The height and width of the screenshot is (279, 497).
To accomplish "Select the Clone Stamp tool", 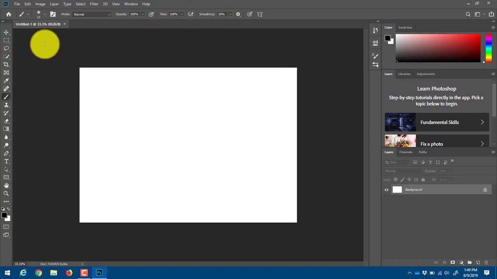I will [x=6, y=105].
